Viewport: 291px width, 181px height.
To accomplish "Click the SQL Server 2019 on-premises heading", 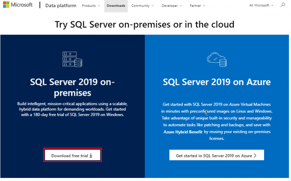I will [x=72, y=87].
